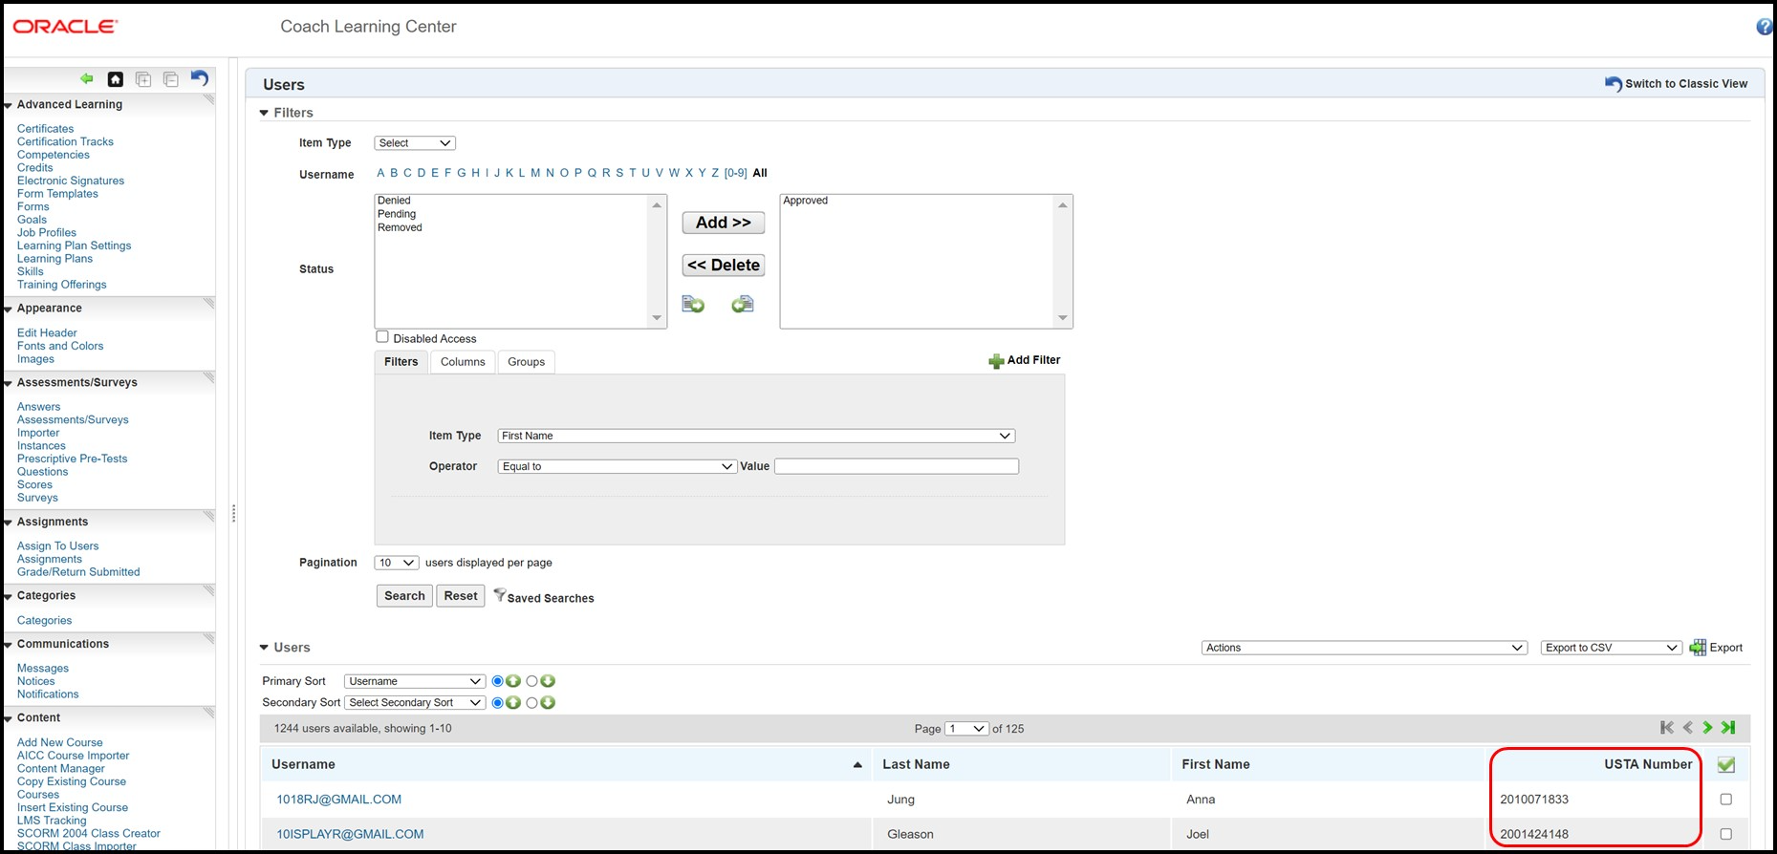Screen dimensions: 1777x854
Task: Click the << Delete button
Action: tap(724, 266)
